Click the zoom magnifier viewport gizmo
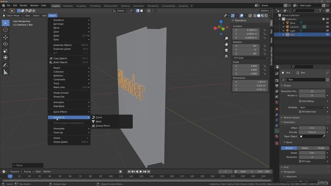The image size is (331, 186). click(x=226, y=38)
